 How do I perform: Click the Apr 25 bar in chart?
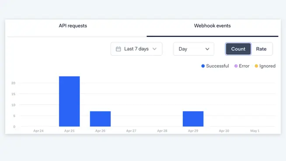(x=69, y=101)
